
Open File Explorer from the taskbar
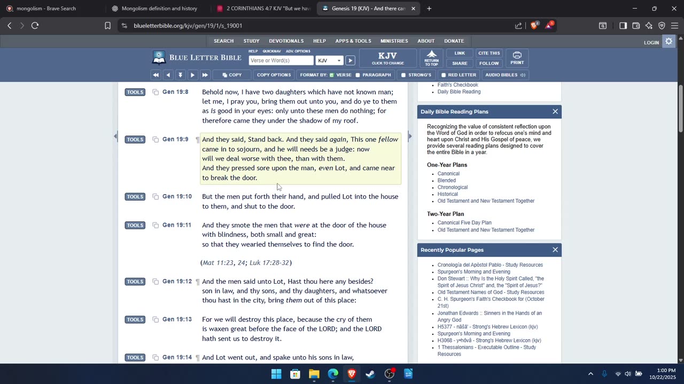coord(314,374)
